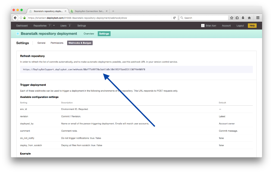This screenshot has height=173, width=273.
Task: Switch to the repository Overview tab
Action: [x=89, y=34]
